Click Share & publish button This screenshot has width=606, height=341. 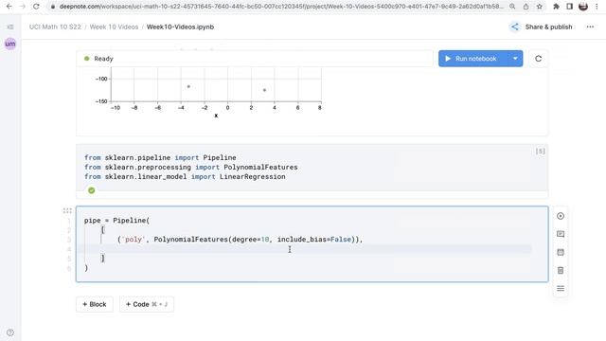[x=541, y=27]
